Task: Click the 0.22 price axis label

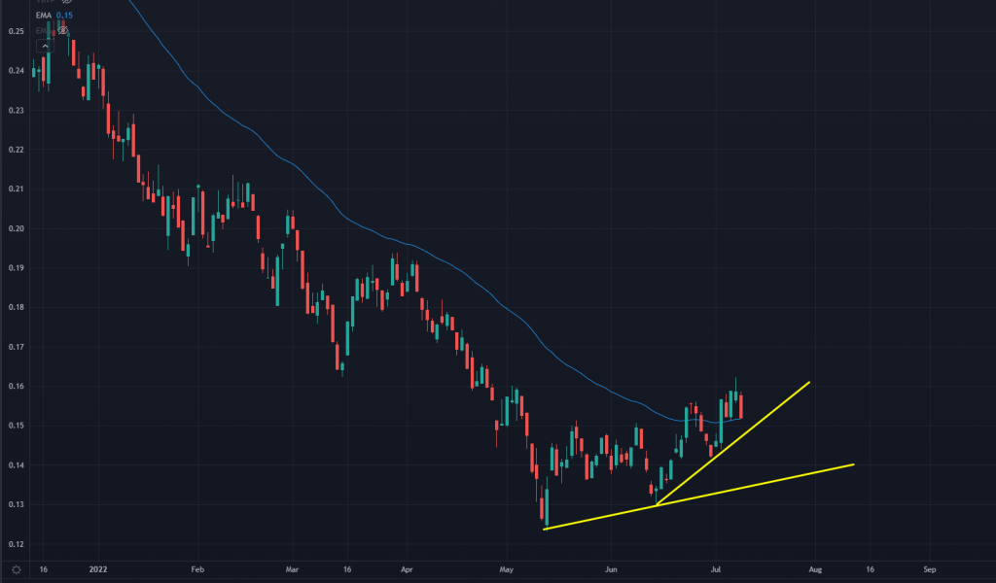Action: pyautogui.click(x=17, y=150)
